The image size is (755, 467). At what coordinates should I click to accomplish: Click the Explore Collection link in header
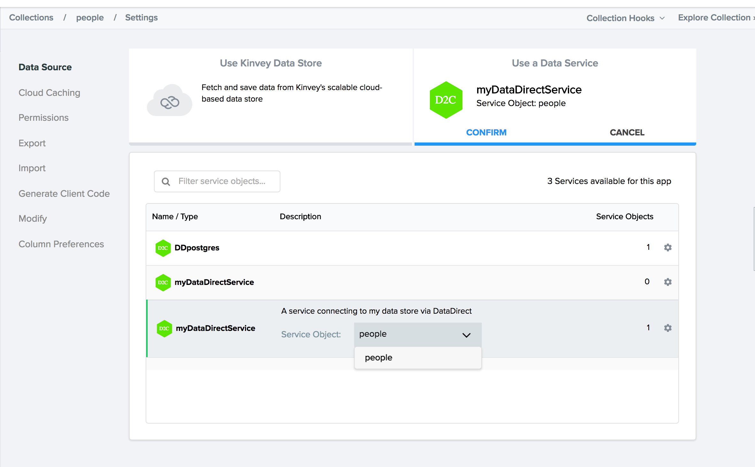(x=714, y=18)
